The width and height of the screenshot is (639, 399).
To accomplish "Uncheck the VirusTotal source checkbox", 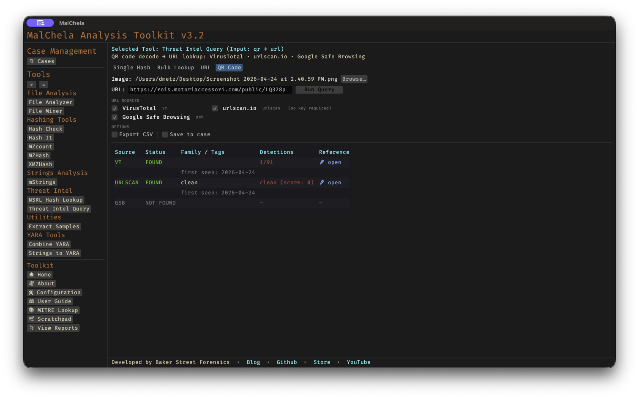I will (x=115, y=108).
